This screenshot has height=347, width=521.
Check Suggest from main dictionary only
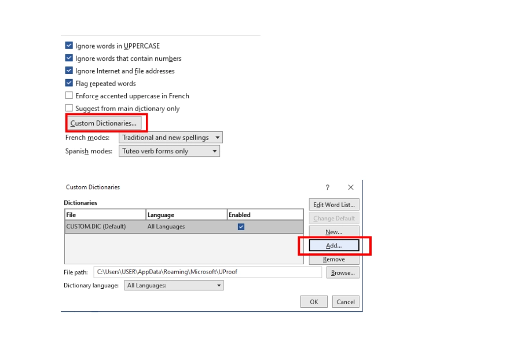[69, 108]
